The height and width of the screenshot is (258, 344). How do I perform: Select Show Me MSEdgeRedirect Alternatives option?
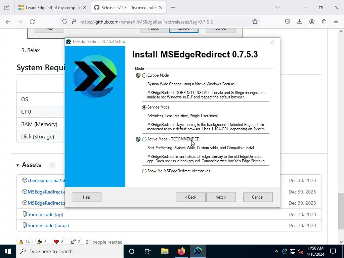tap(144, 171)
